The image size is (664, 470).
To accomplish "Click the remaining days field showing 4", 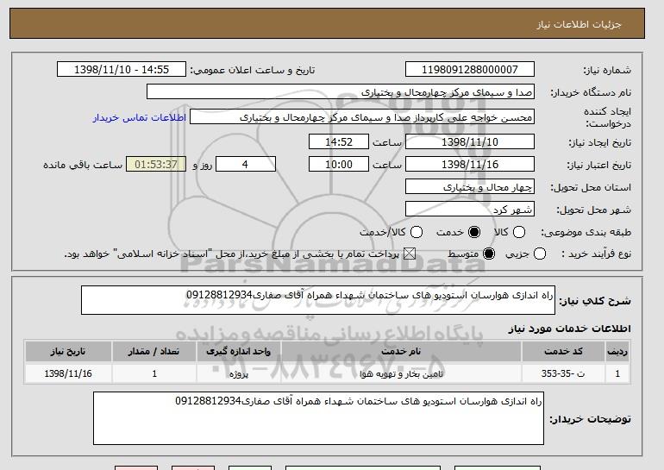I will [x=246, y=165].
